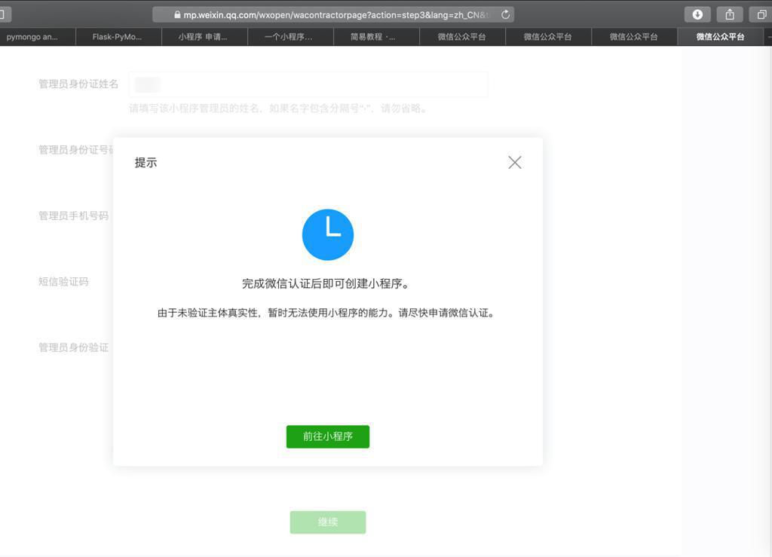
Task: Click the 请填写该小程序管理员的姓名 hint text
Action: point(279,109)
